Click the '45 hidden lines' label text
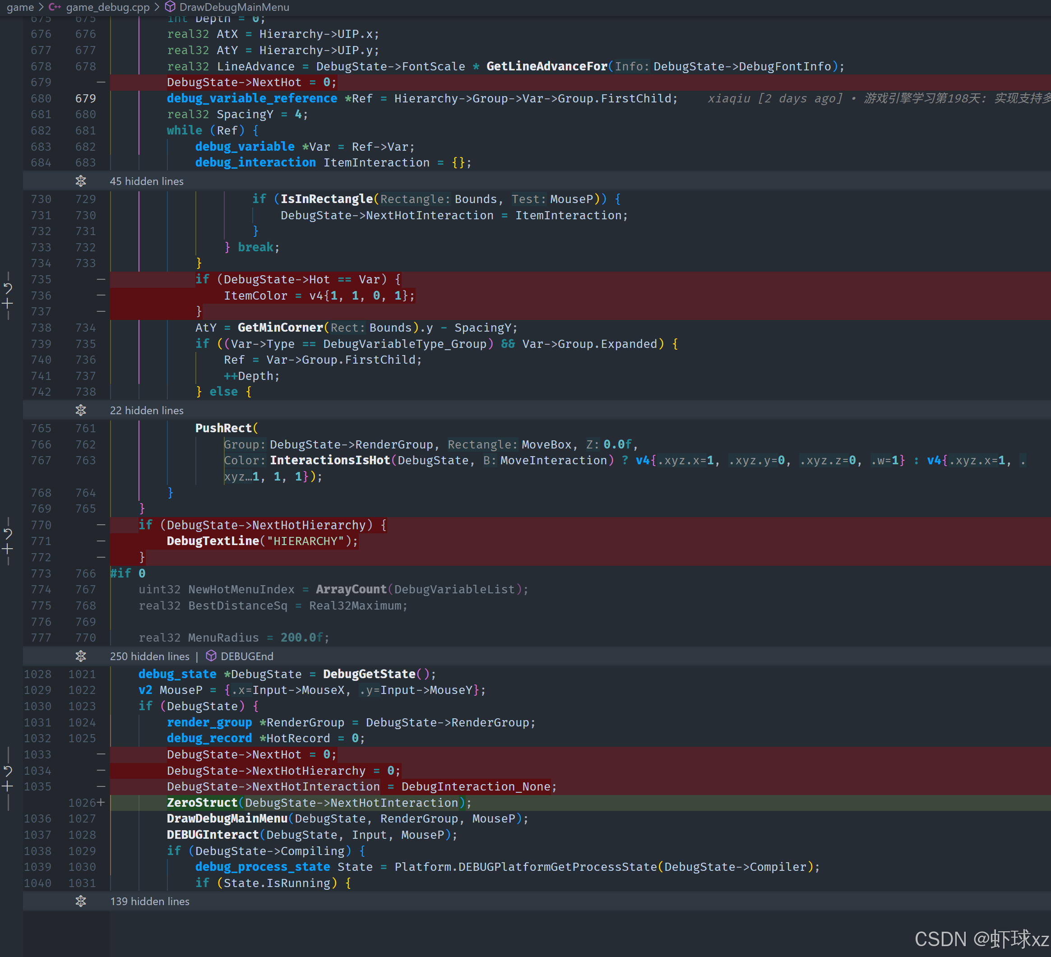The image size is (1051, 957). coord(147,181)
